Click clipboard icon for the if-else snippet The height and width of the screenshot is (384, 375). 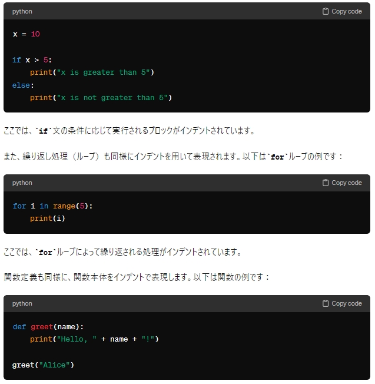coord(326,11)
